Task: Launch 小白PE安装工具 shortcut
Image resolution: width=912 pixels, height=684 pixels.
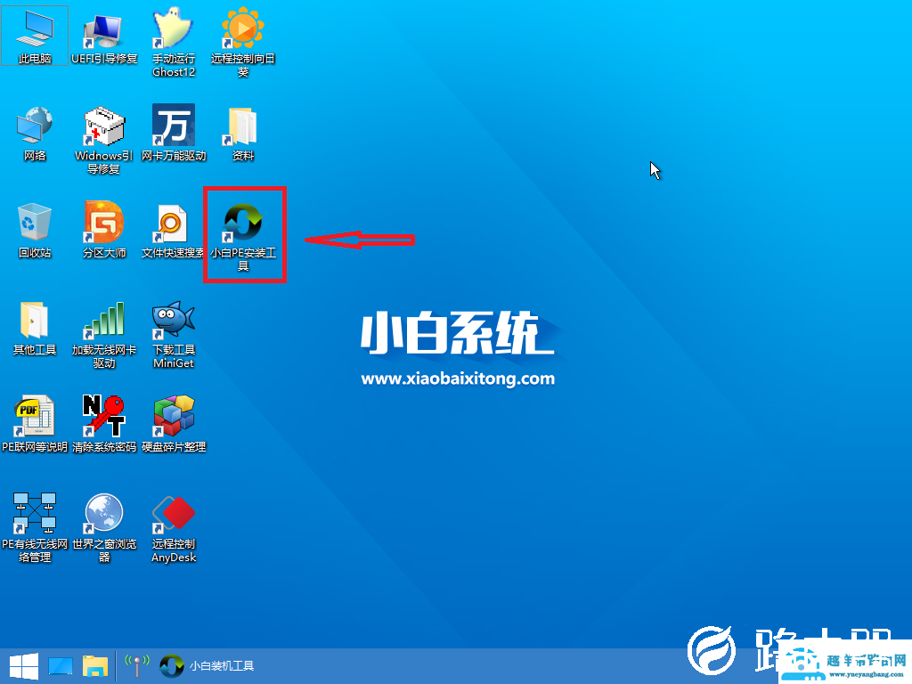Action: [x=243, y=236]
